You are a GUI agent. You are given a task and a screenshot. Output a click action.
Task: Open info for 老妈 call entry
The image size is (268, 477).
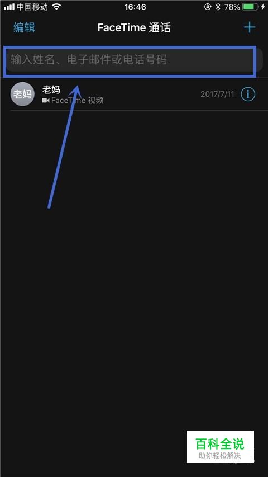coord(248,95)
